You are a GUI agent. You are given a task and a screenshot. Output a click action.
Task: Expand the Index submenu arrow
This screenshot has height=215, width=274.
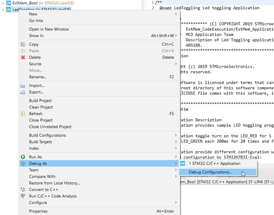(176, 148)
